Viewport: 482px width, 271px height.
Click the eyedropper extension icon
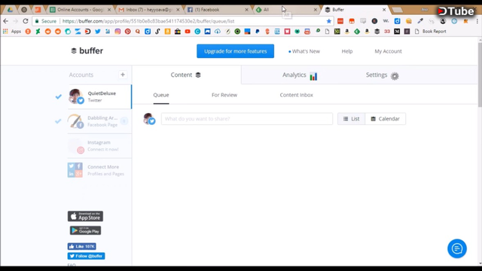[x=420, y=21]
